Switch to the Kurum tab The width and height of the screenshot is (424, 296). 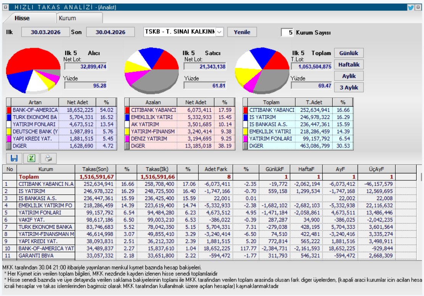79,18
